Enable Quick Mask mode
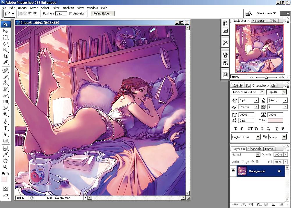The height and width of the screenshot is (208, 291). 6,189
